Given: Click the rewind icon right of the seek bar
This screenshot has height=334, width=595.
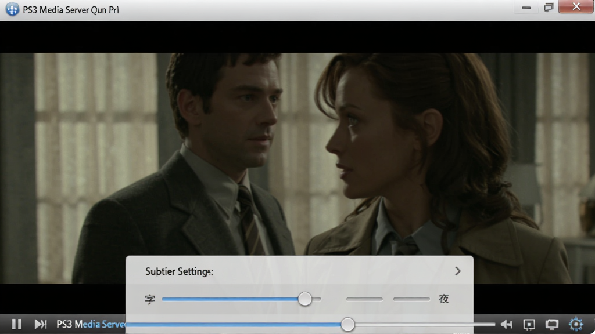Looking at the screenshot, I should [507, 324].
